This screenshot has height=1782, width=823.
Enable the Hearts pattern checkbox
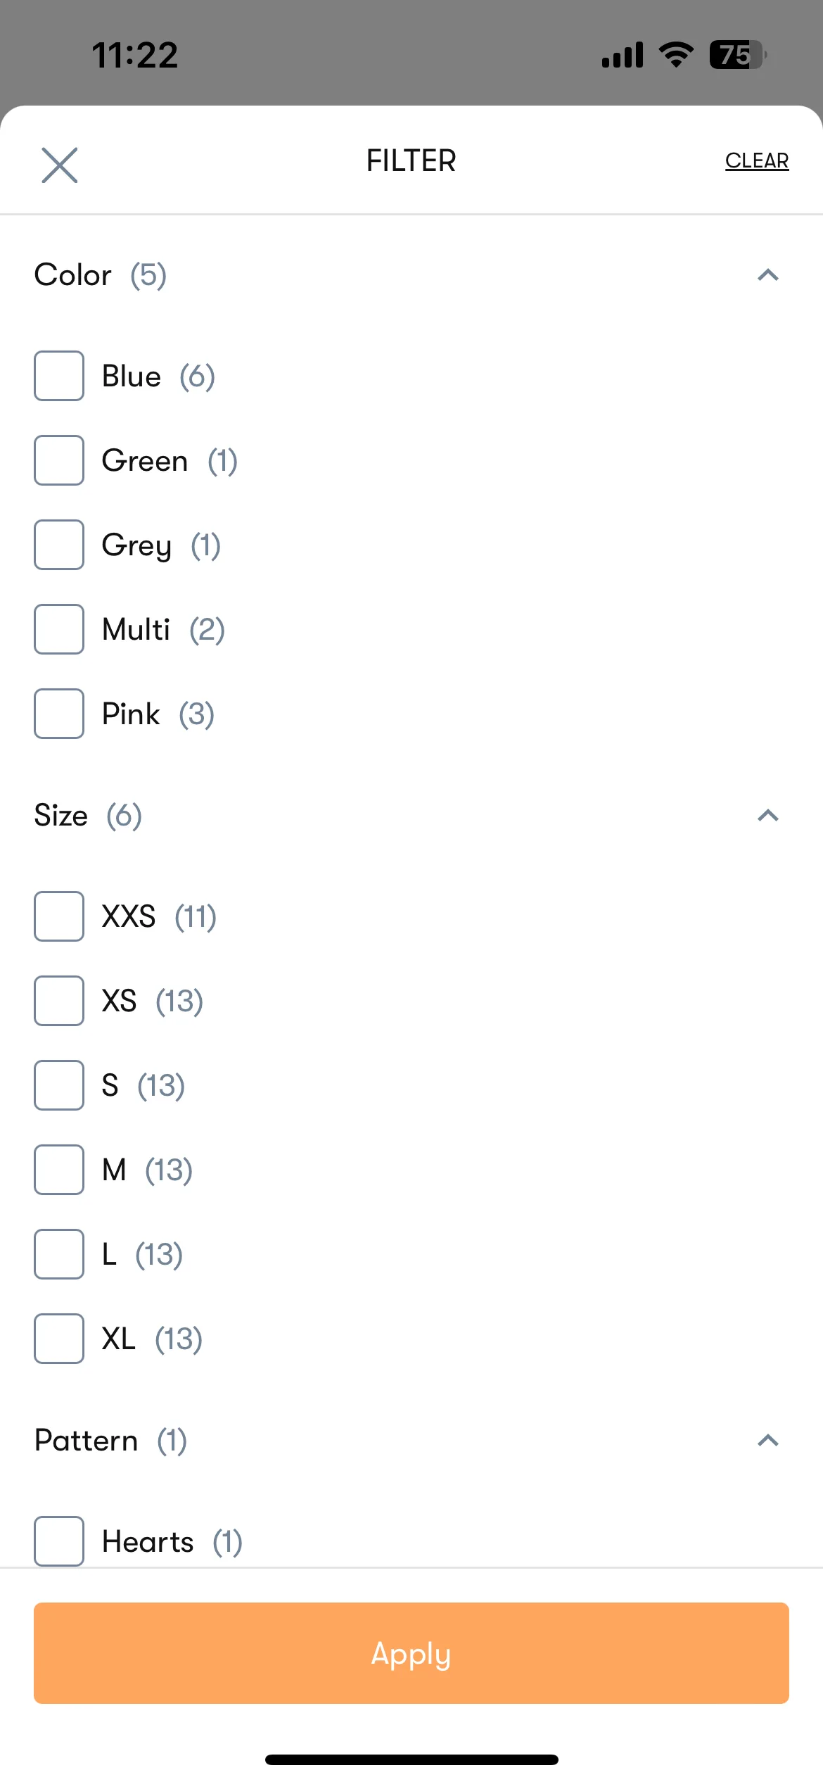(59, 1541)
